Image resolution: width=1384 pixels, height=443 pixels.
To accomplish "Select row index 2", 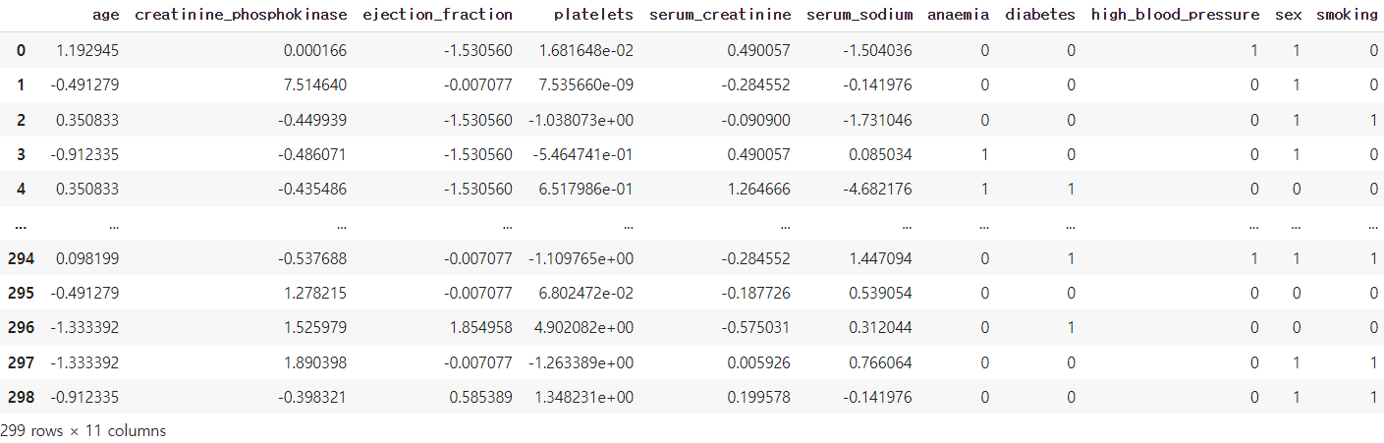I will point(22,120).
